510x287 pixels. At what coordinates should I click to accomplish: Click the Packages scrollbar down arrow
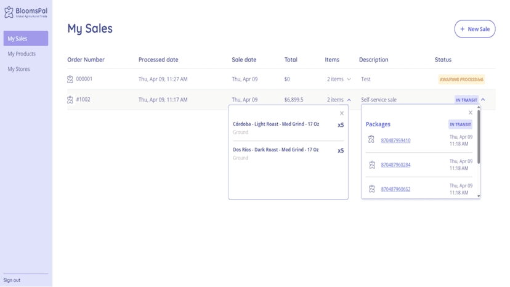[479, 196]
